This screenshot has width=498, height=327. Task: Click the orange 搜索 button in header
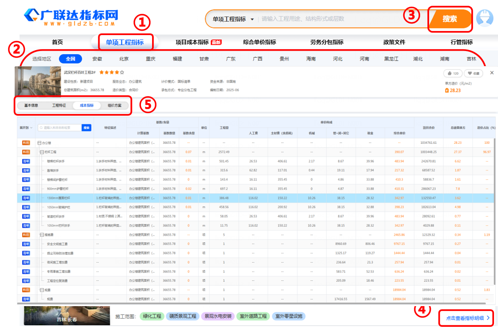(450, 19)
